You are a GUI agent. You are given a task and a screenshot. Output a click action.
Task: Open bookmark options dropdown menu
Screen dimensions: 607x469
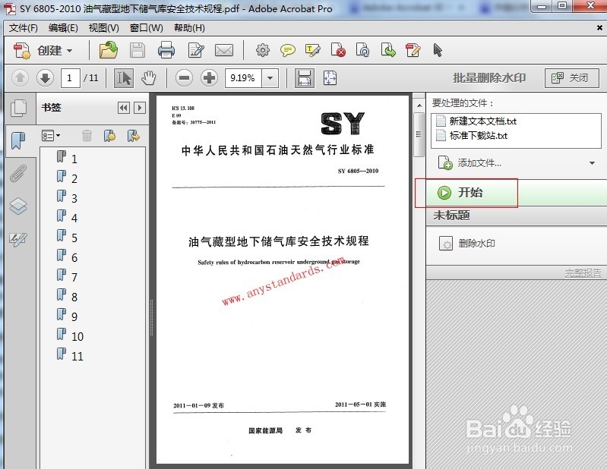point(51,136)
